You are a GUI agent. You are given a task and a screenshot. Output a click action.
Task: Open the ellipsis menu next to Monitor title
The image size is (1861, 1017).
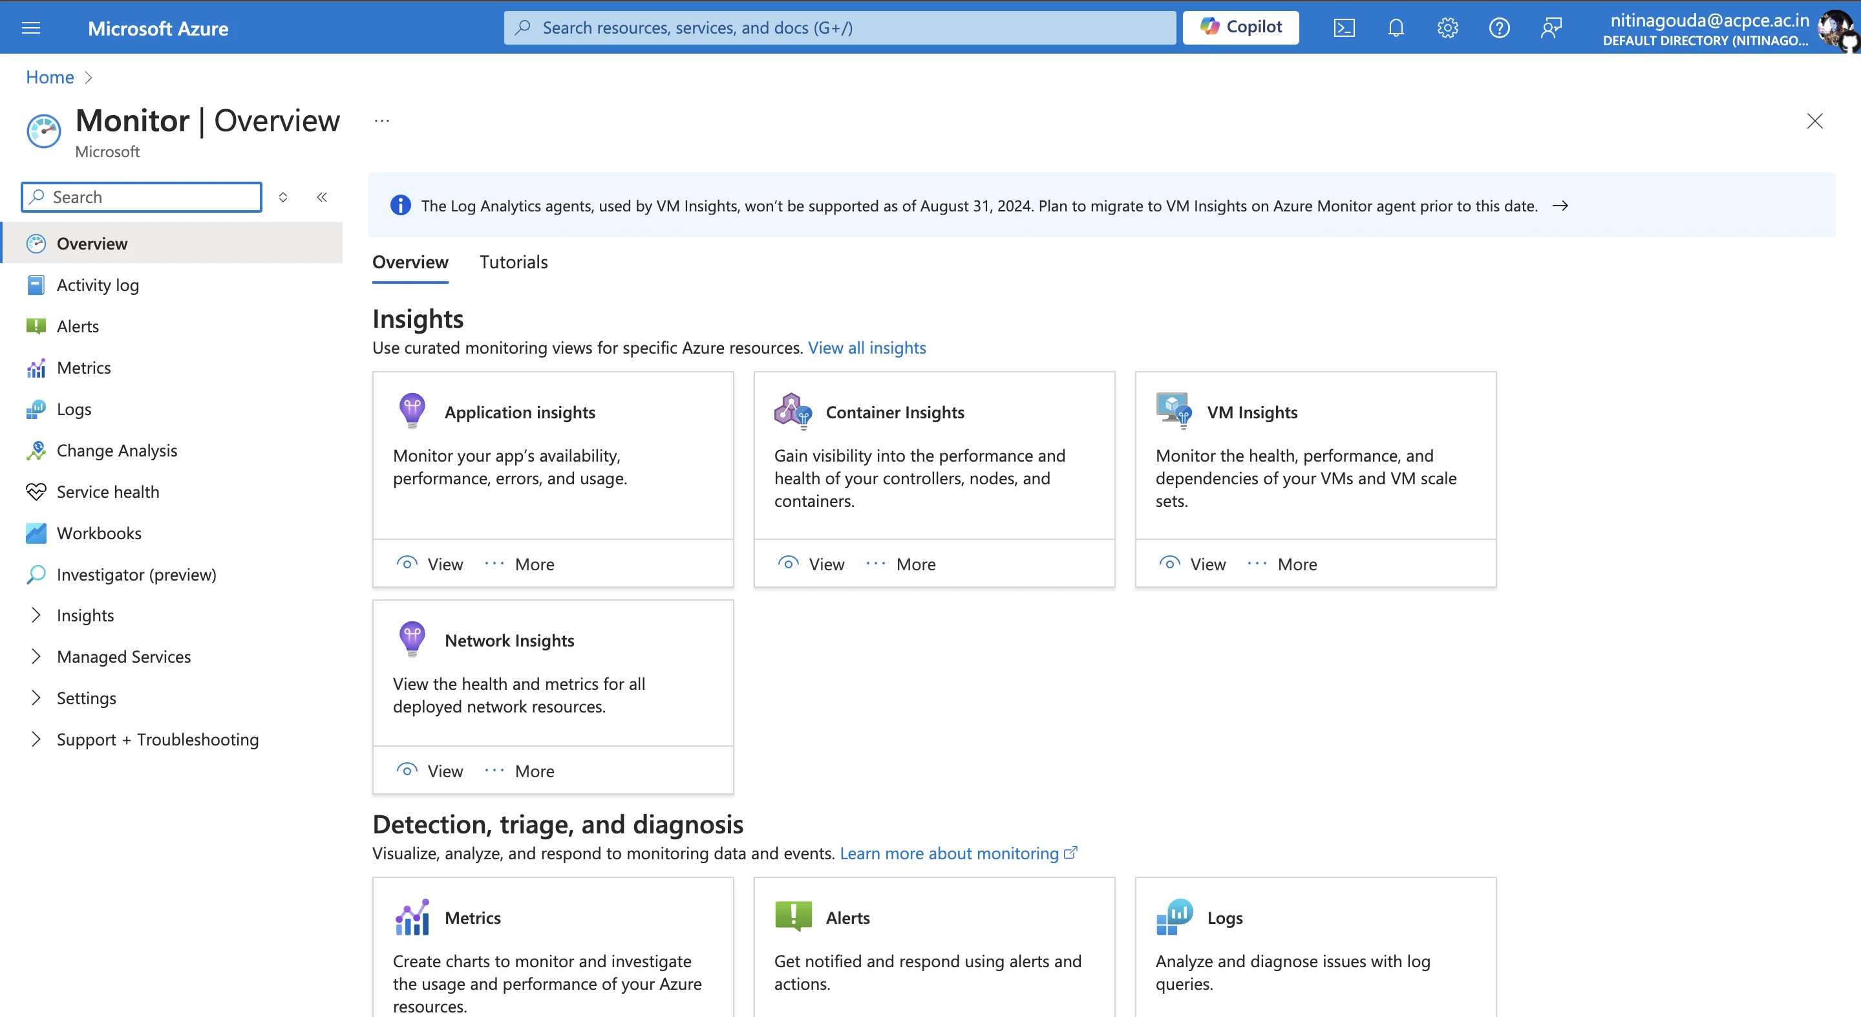pos(382,121)
